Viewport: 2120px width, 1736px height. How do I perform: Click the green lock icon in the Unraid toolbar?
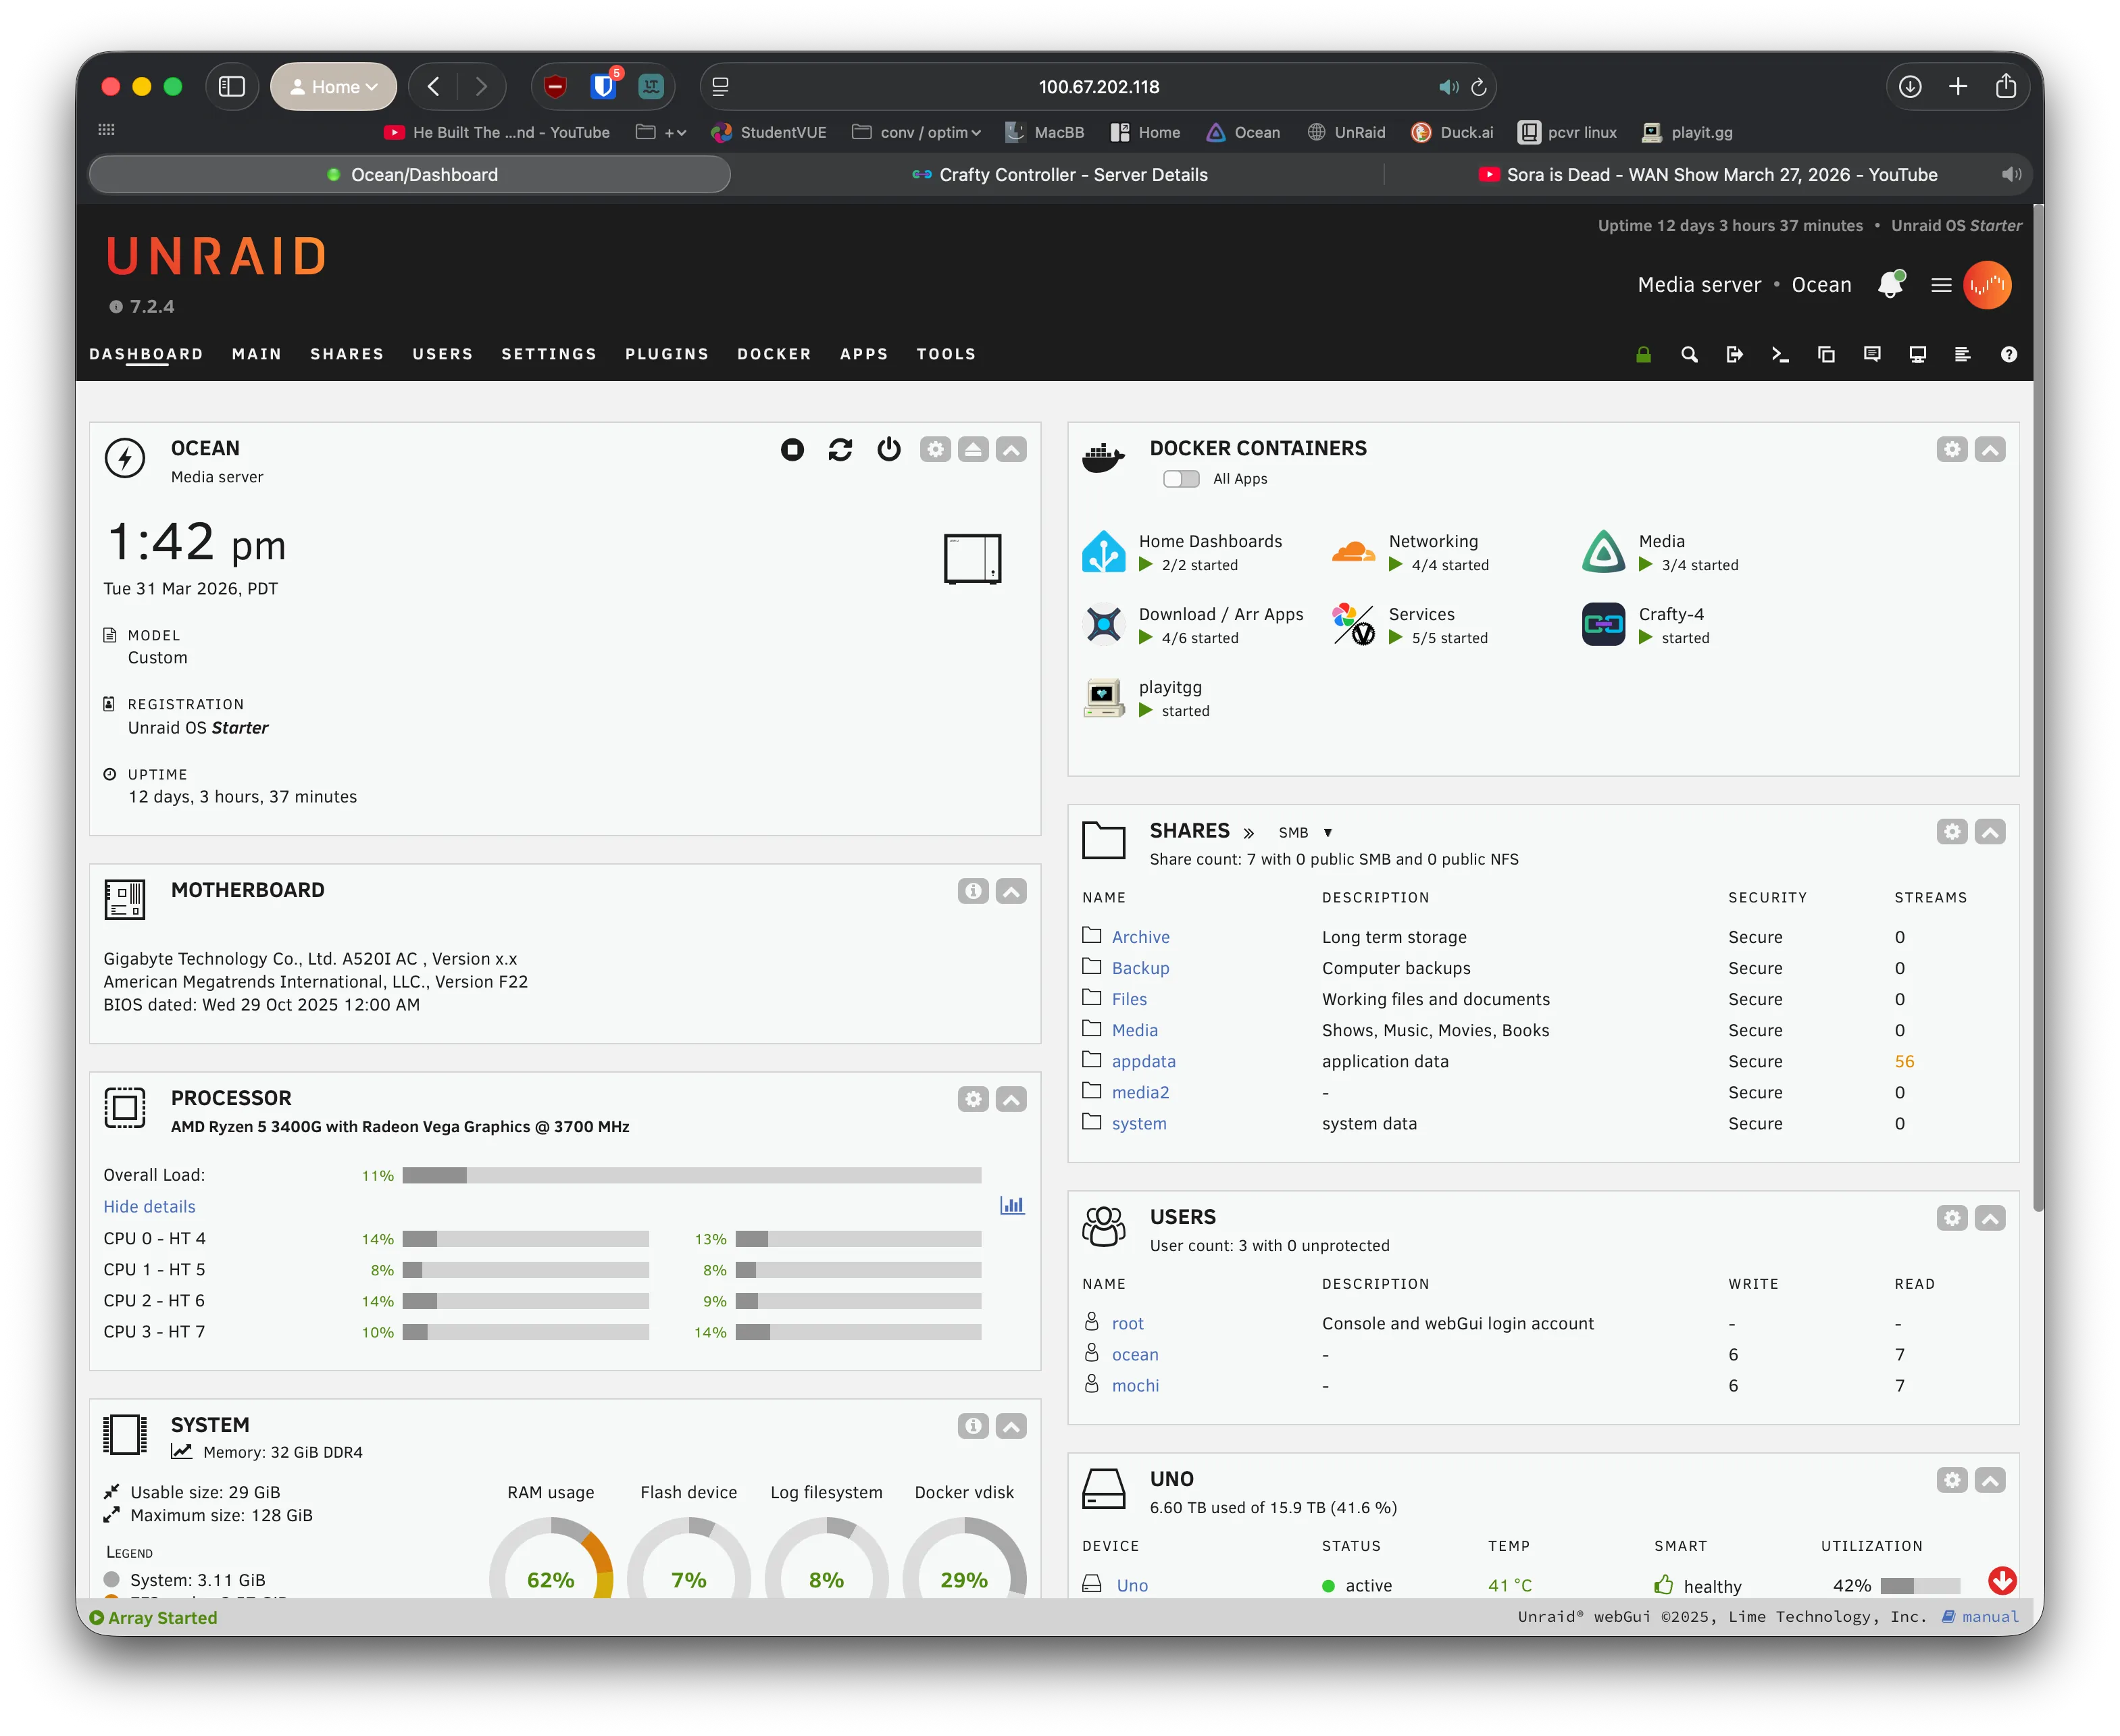pyautogui.click(x=1643, y=355)
